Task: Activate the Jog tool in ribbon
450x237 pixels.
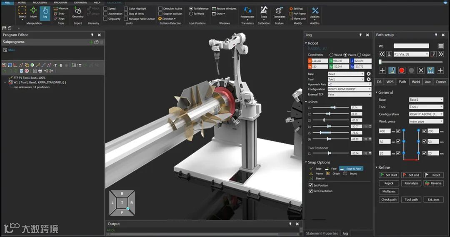Action: click(x=45, y=12)
